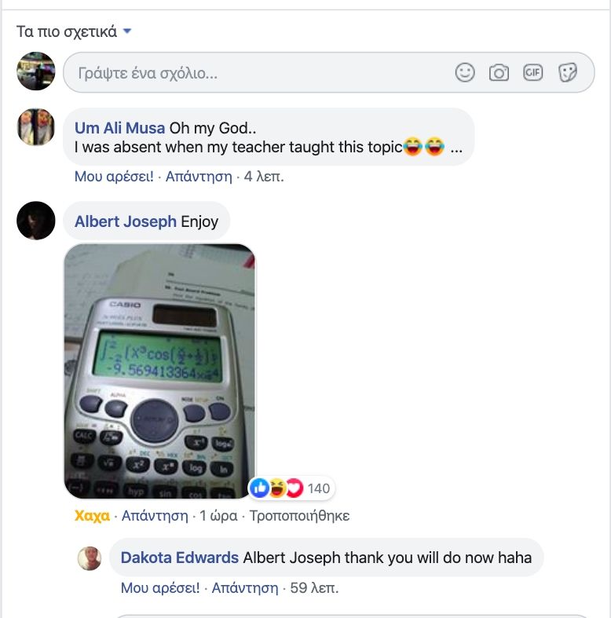Click the 'Γράψτε ένα σχόλιο...' comment field

(x=329, y=73)
